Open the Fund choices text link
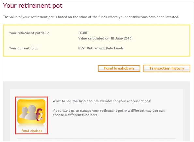 click(32, 131)
